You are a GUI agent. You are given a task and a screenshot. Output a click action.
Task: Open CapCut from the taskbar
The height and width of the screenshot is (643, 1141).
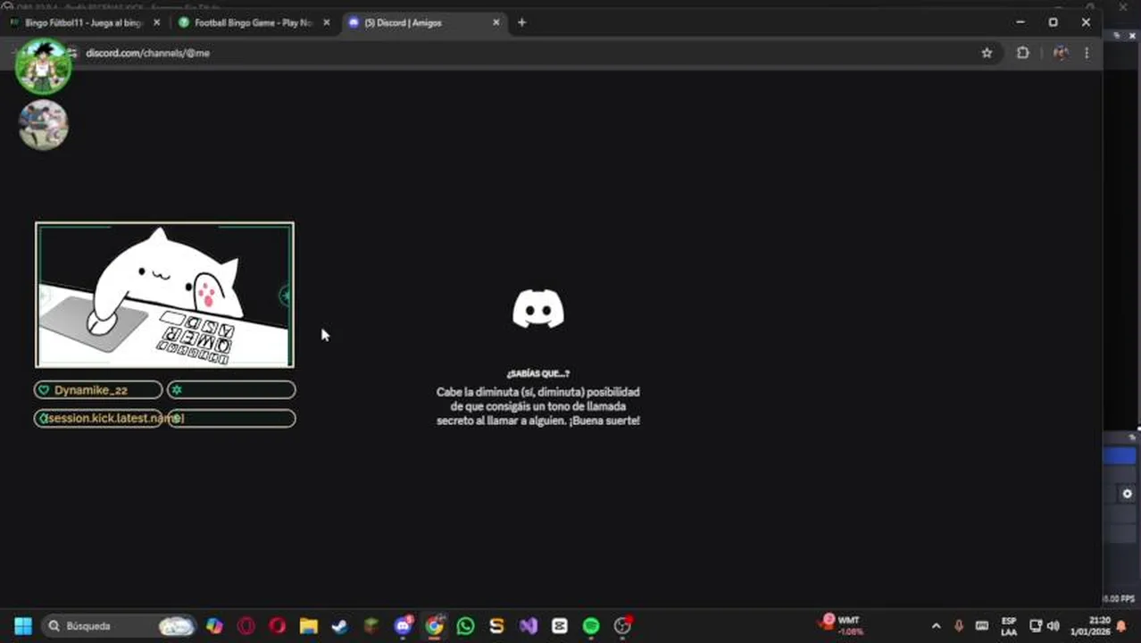[560, 626]
